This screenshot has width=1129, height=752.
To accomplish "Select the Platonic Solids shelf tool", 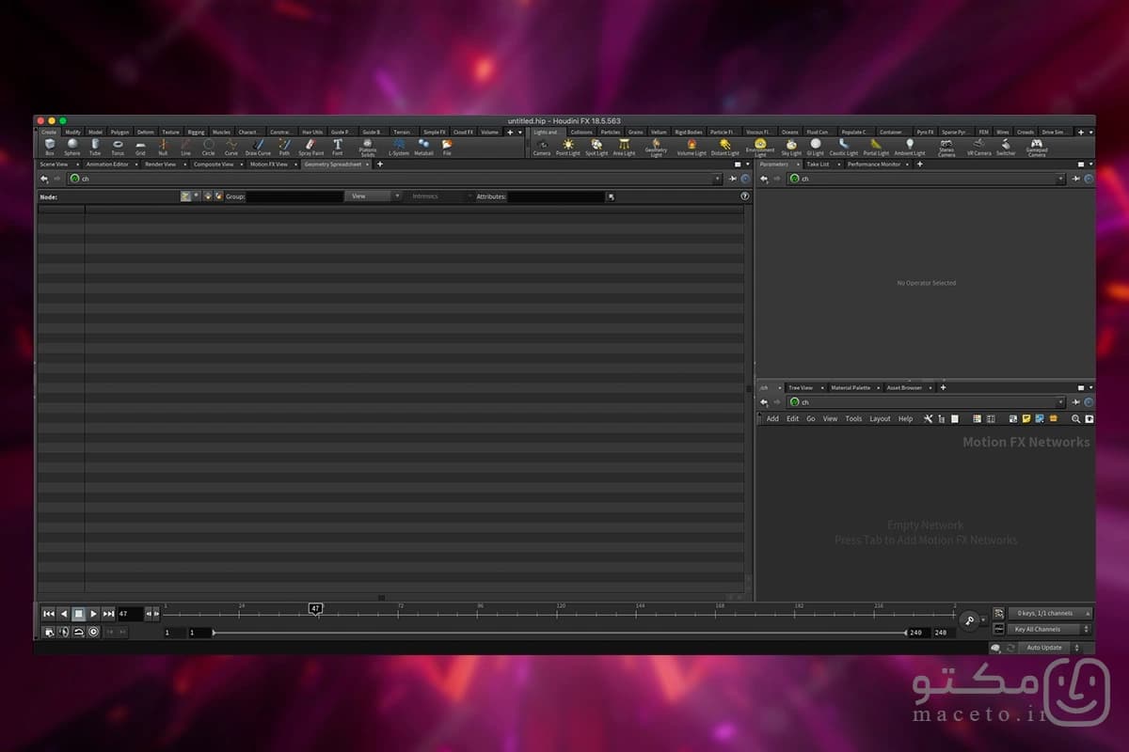I will coord(367,148).
